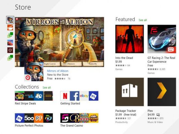Open the Into the Dead app tile
Screen dimensions: 179x134
pos(130,39)
